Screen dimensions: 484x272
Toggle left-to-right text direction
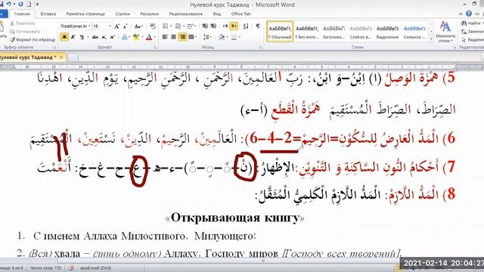click(225, 26)
